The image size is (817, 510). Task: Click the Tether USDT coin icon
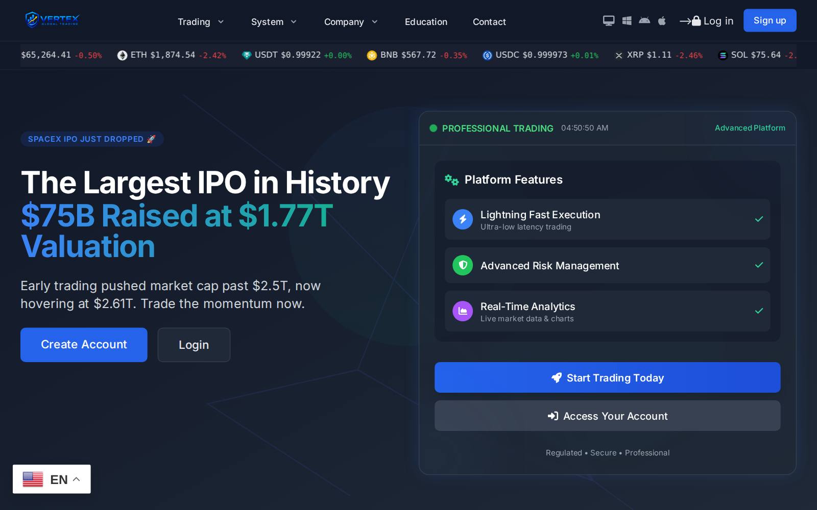[247, 55]
